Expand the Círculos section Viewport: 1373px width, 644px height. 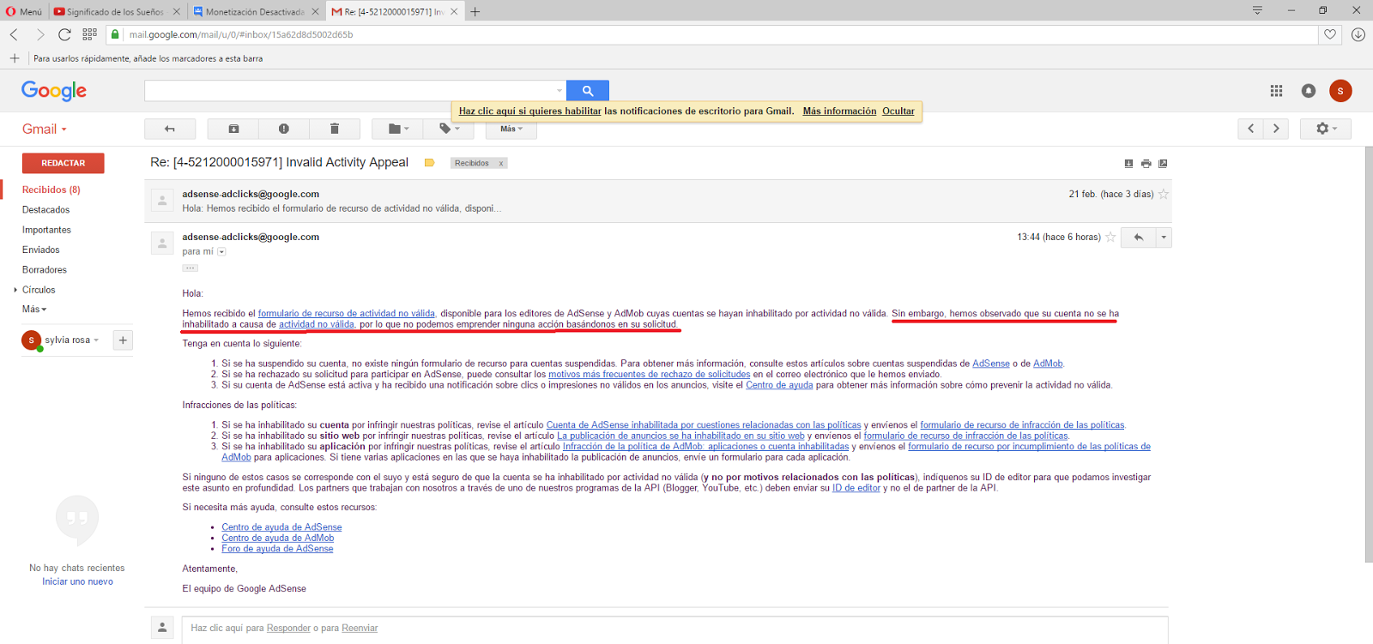click(15, 290)
